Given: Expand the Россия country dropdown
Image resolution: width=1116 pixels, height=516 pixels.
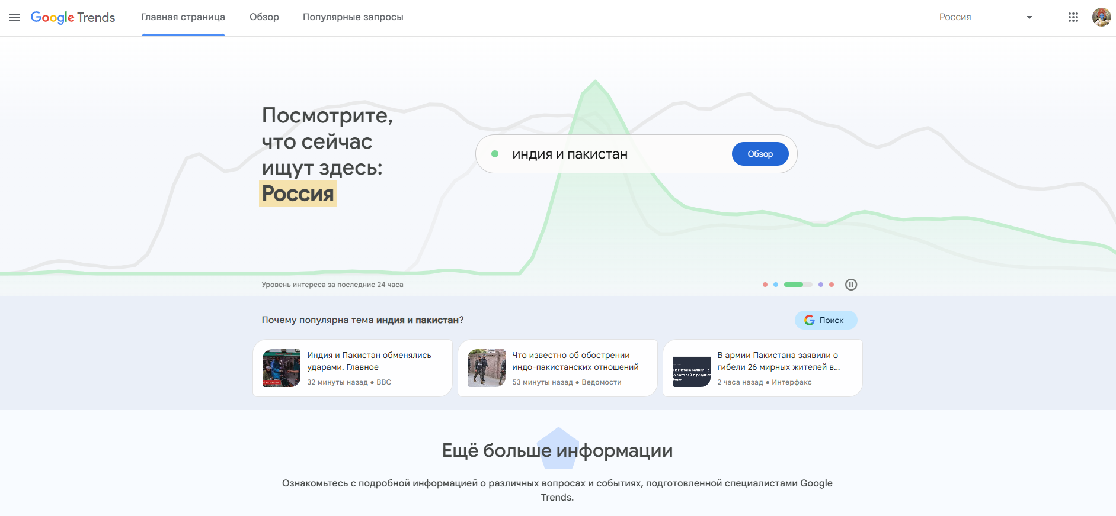Looking at the screenshot, I should tap(986, 17).
